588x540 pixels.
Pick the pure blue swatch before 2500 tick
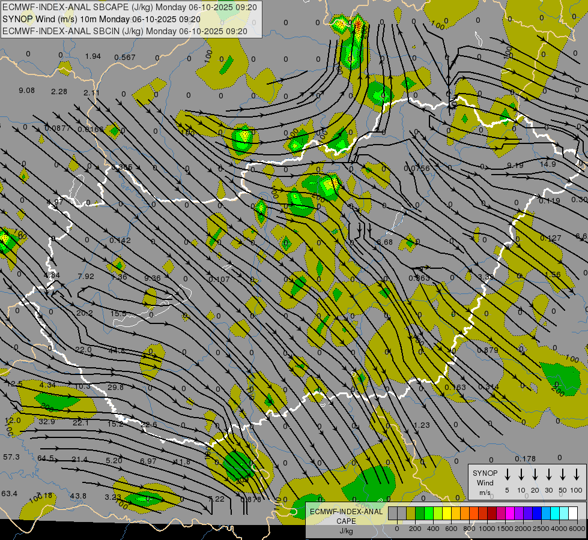tap(536, 514)
